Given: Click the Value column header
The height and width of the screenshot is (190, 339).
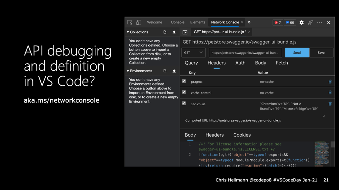Looking at the screenshot, I should point(263,73).
